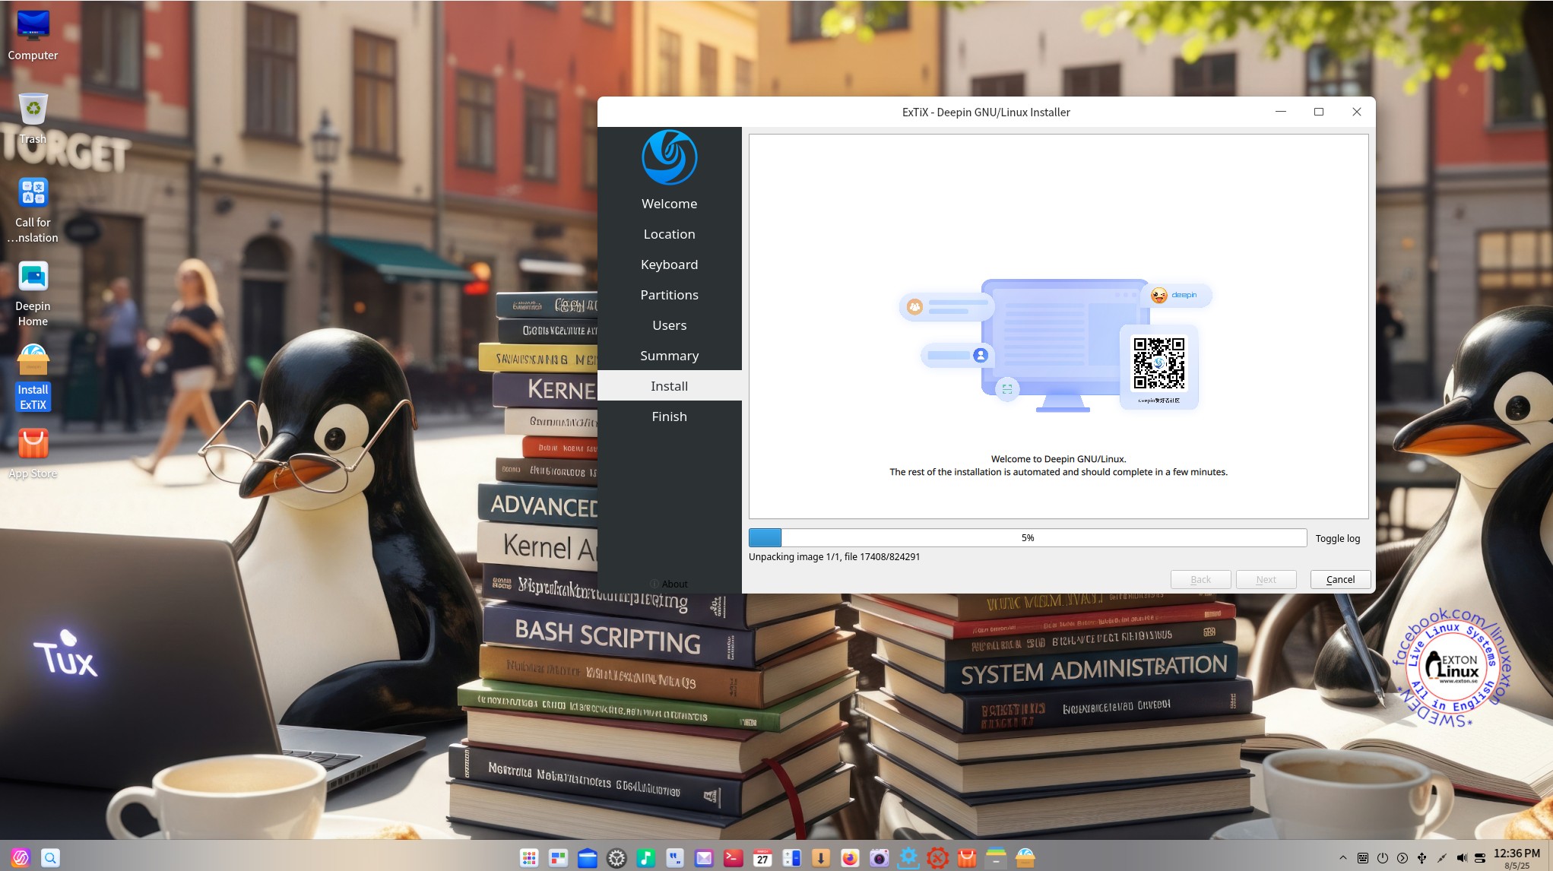Click the disabled Next button
The image size is (1553, 871).
pos(1266,579)
